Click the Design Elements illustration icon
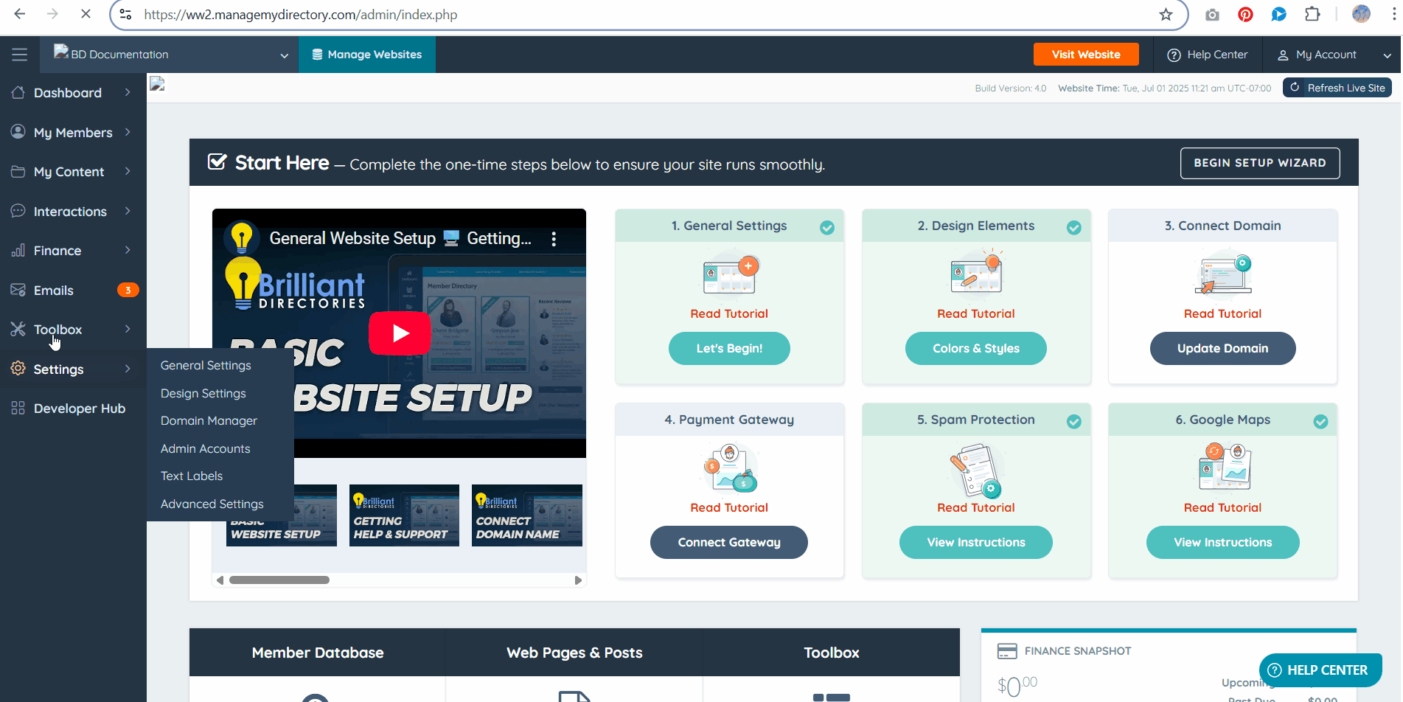This screenshot has height=702, width=1403. 976,273
